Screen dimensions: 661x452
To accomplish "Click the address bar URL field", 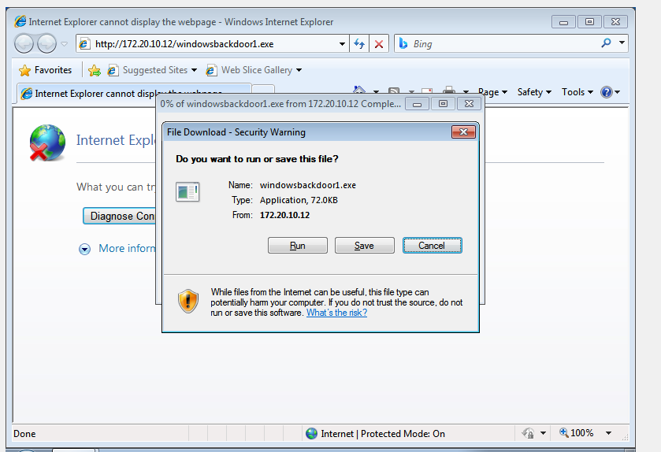I will (213, 44).
